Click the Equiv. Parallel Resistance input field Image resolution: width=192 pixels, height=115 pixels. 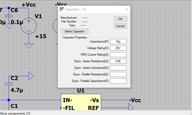tap(118, 74)
